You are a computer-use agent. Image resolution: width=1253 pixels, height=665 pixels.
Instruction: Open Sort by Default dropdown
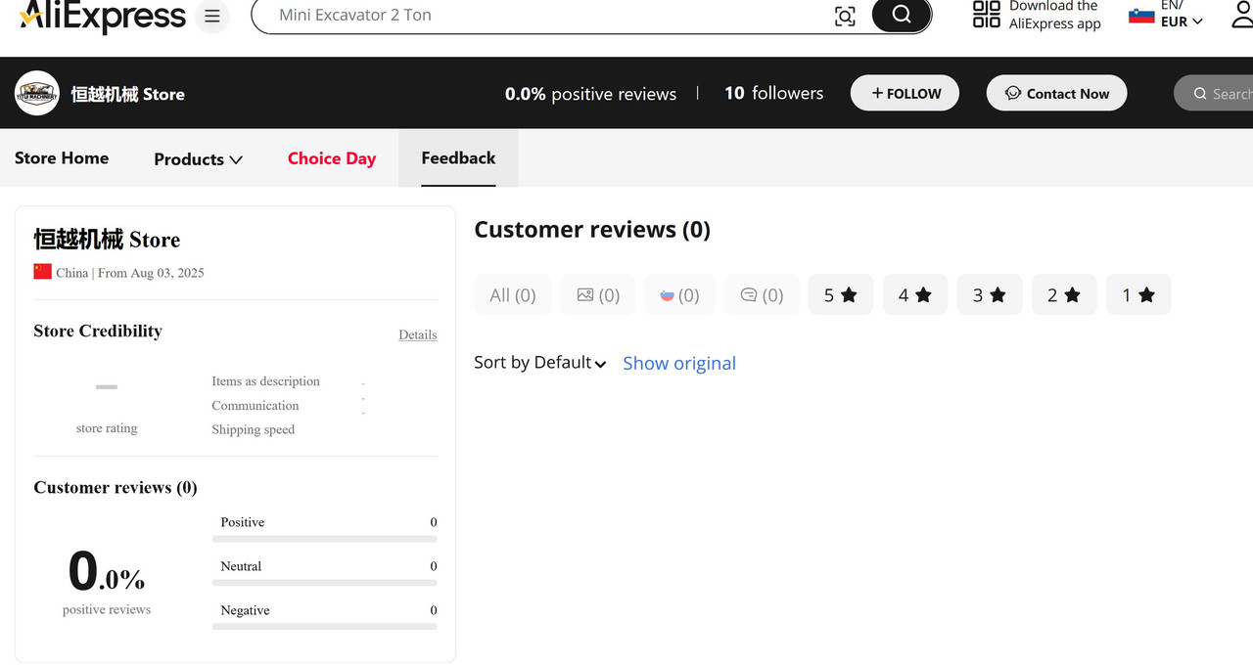pyautogui.click(x=540, y=363)
